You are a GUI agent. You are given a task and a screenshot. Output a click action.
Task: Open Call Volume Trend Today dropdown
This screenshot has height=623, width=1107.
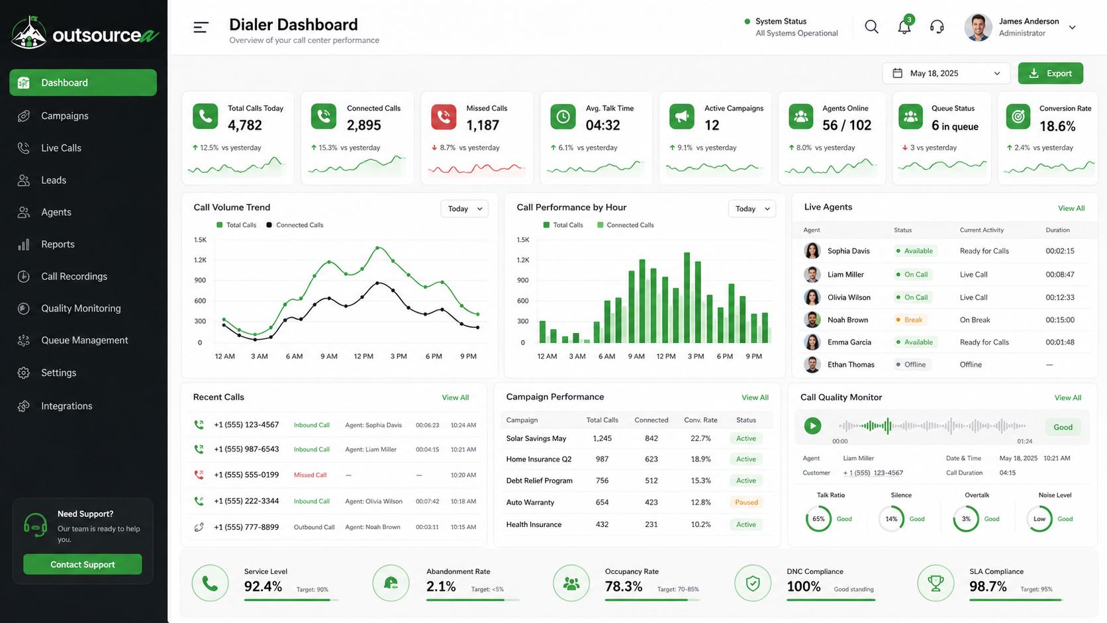click(x=465, y=209)
